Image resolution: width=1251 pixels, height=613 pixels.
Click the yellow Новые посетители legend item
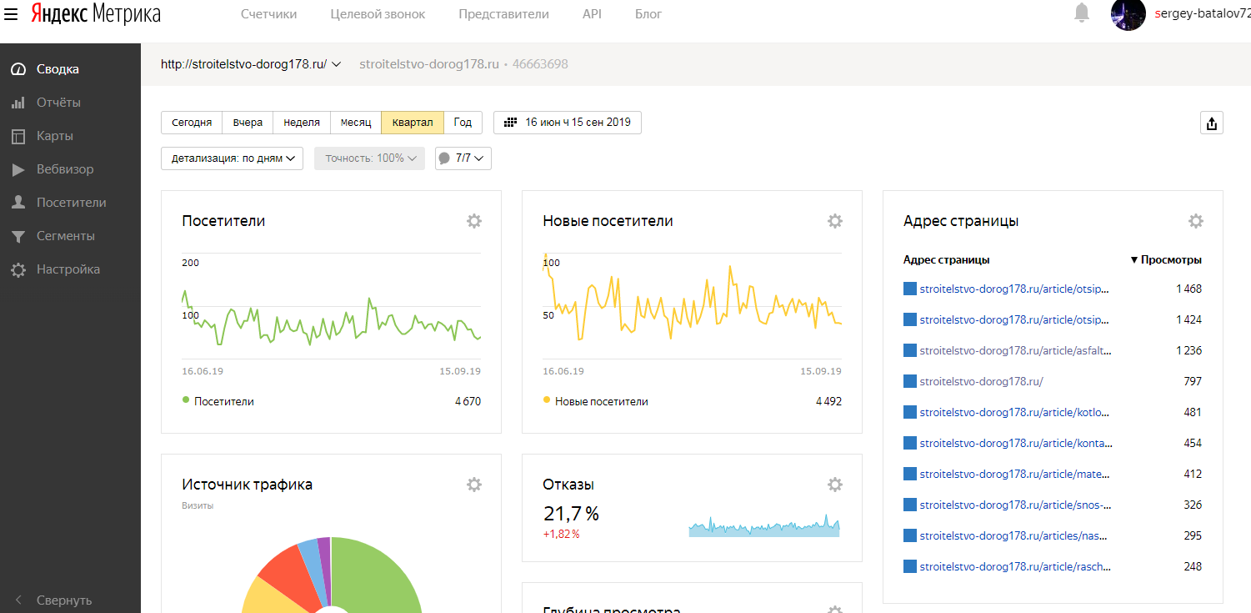pos(596,401)
